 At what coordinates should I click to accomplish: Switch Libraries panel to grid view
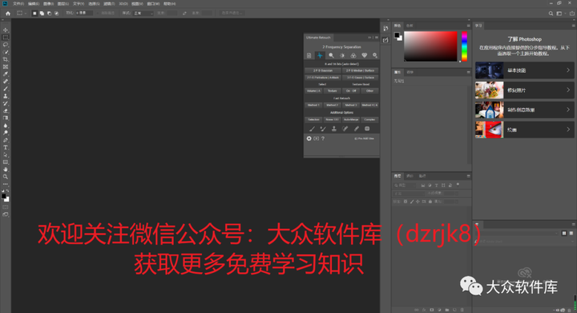click(x=564, y=233)
